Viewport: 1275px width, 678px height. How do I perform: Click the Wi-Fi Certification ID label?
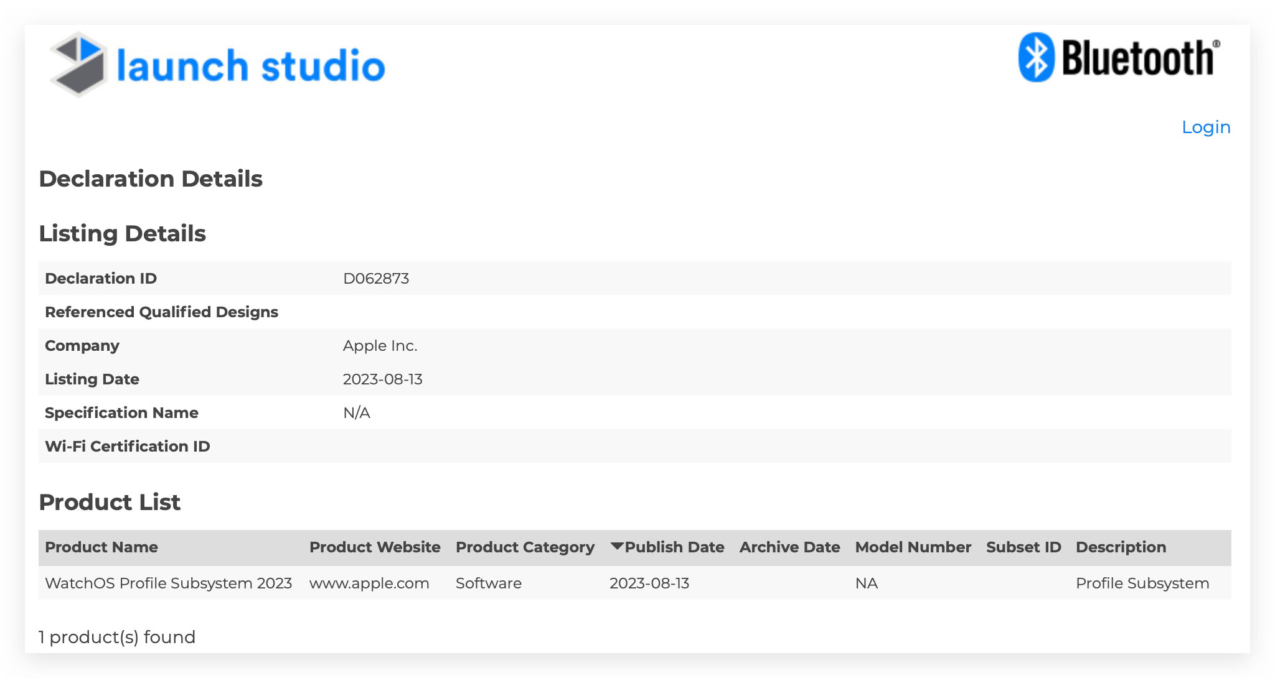click(x=128, y=447)
